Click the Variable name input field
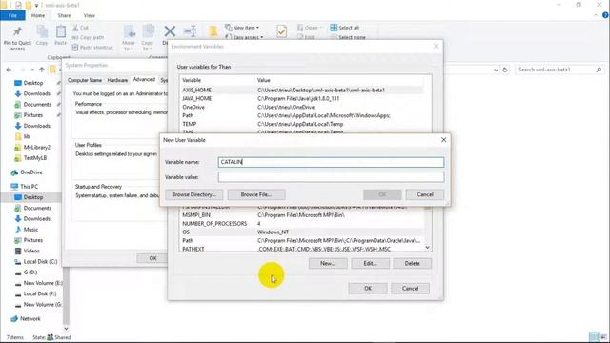The width and height of the screenshot is (610, 343). click(331, 162)
